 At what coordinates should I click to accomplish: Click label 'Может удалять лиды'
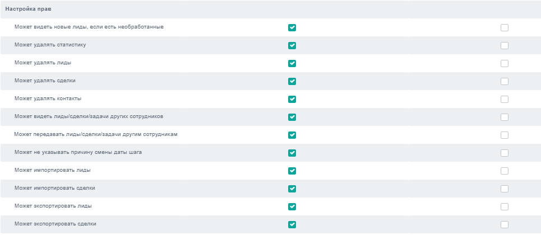43,63
